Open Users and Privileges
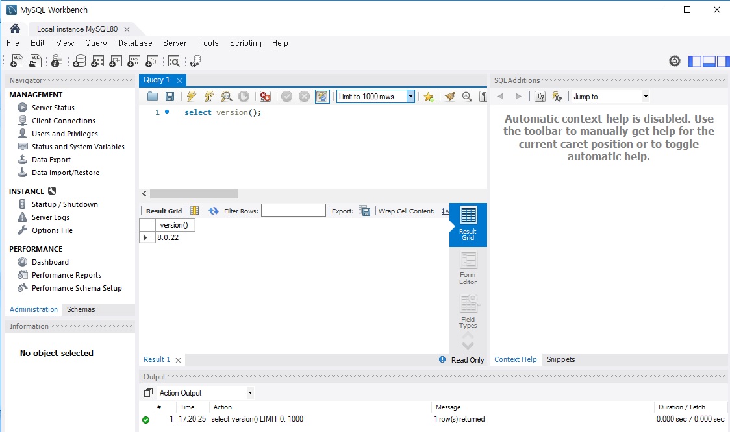This screenshot has height=432, width=730. (x=65, y=134)
